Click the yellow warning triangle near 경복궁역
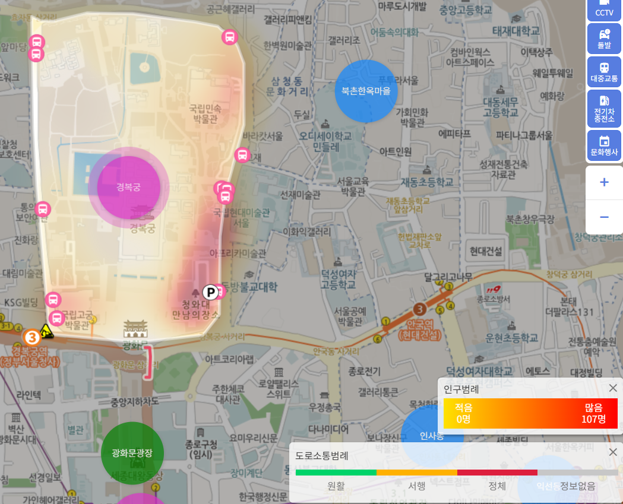Viewport: 623px width, 504px height. [46, 331]
